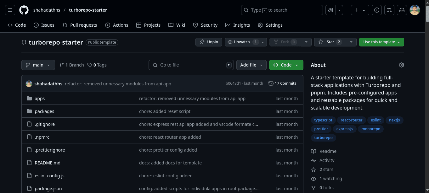View 0 Tags link
The width and height of the screenshot is (429, 193).
tap(97, 65)
